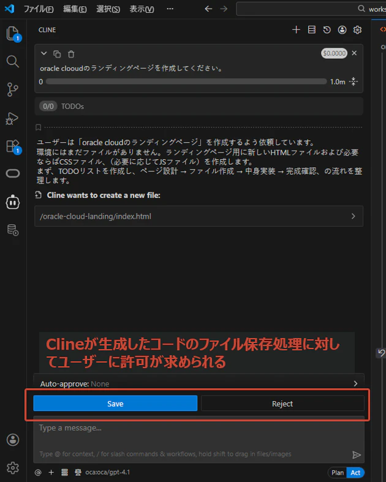Open Cline account icon in header
The image size is (386, 482).
342,30
